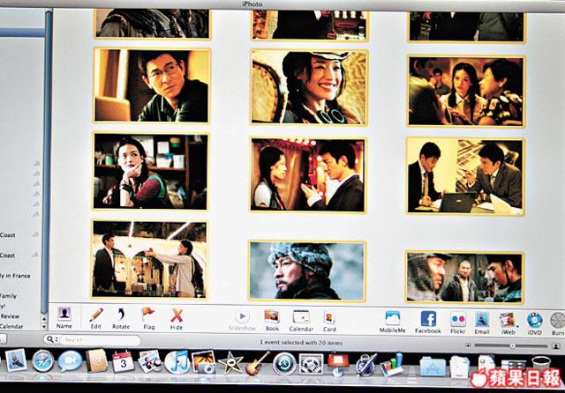565x393 pixels.
Task: Open Pages from the Dock
Action: pos(366,364)
